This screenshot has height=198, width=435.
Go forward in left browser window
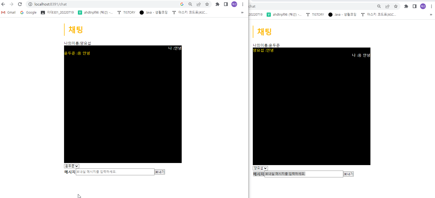(x=12, y=4)
